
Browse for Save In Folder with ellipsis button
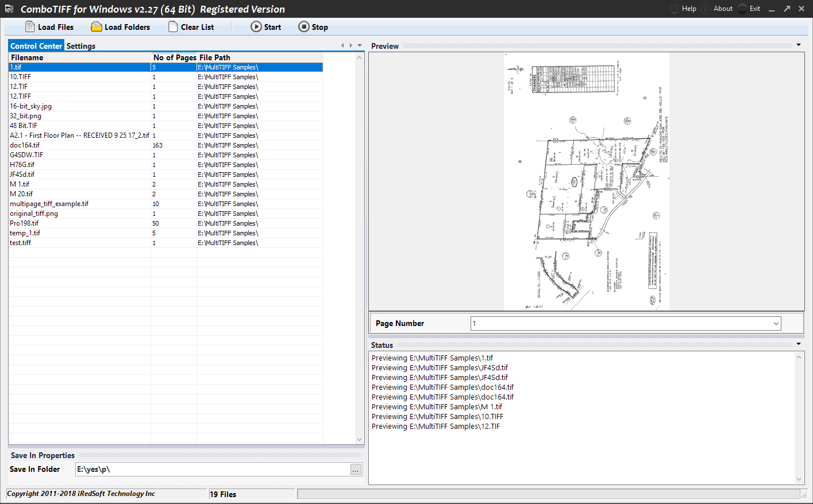[356, 470]
